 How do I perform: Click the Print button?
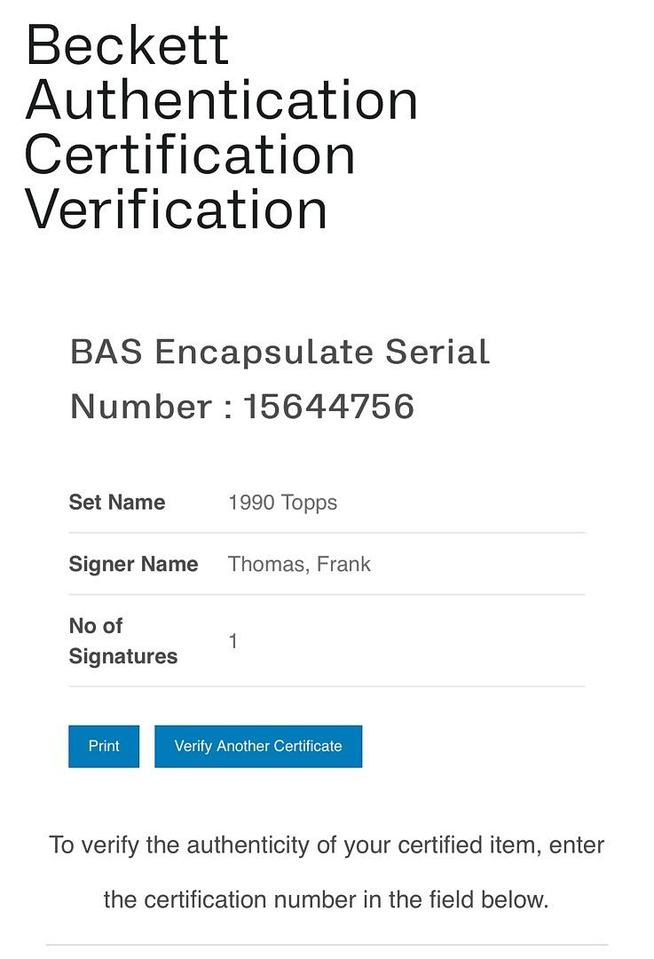point(104,746)
